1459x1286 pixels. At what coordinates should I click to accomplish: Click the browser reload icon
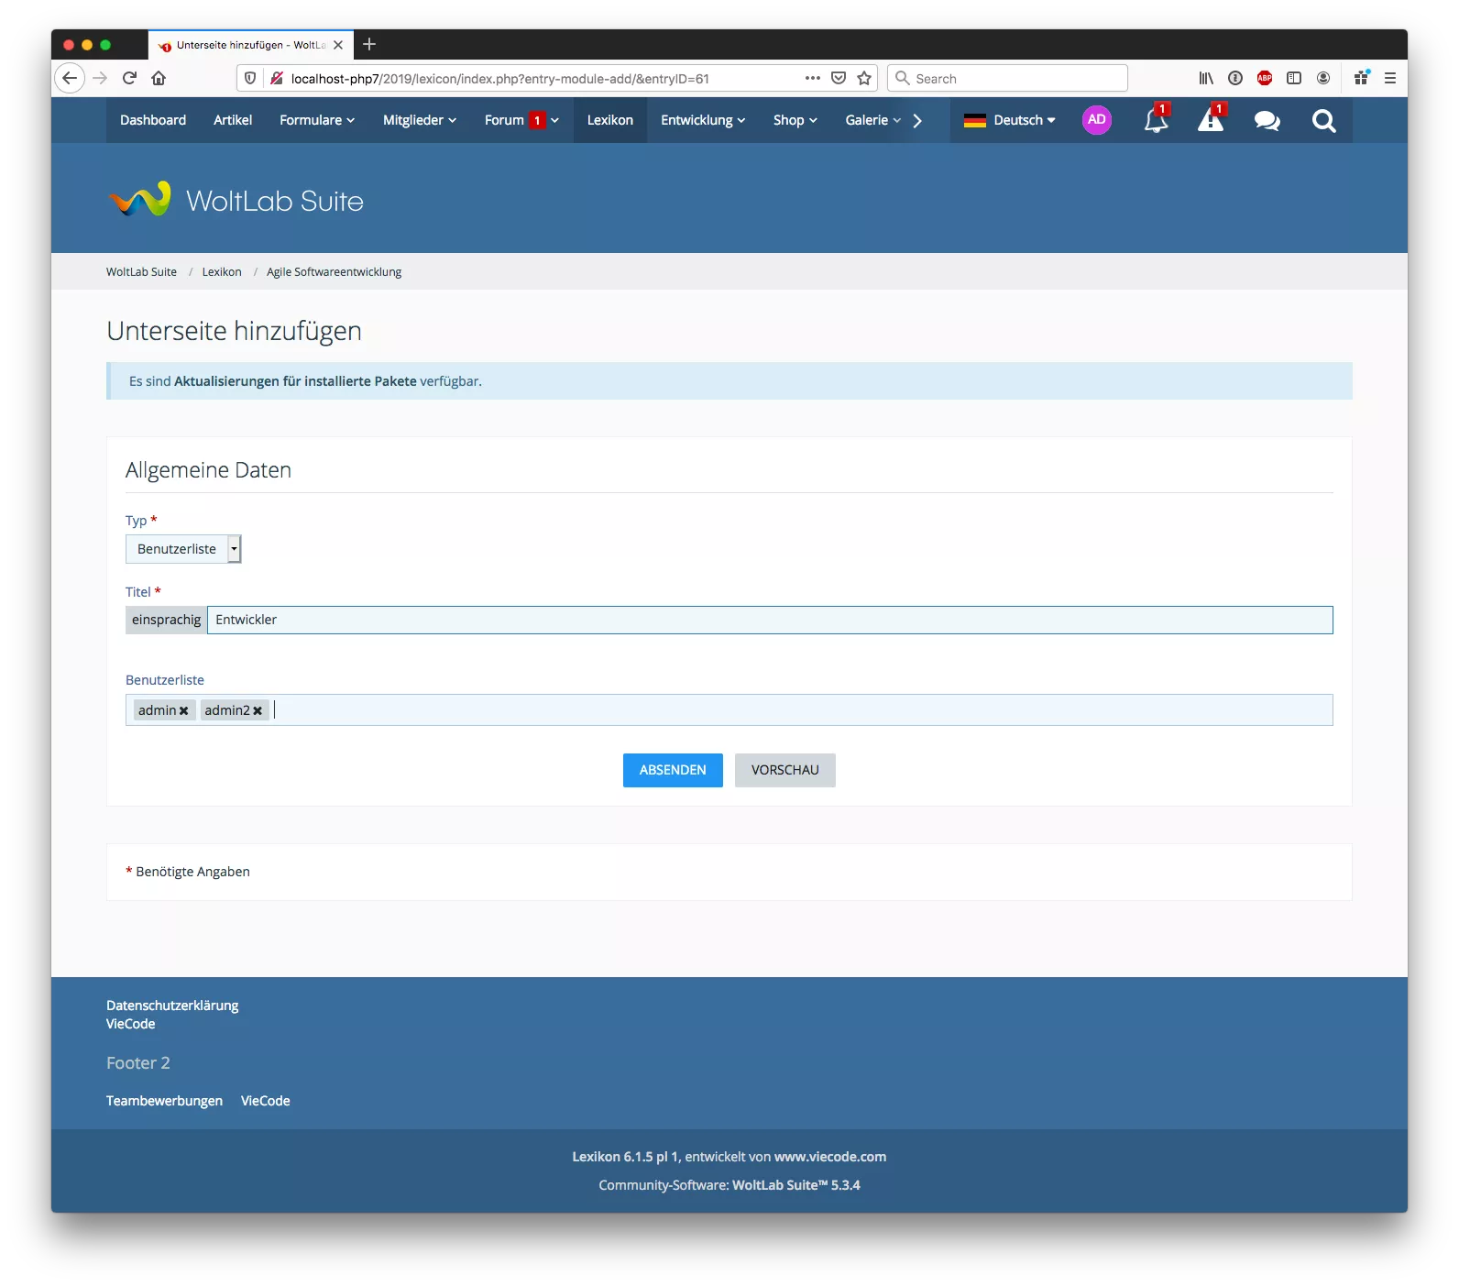(x=129, y=79)
